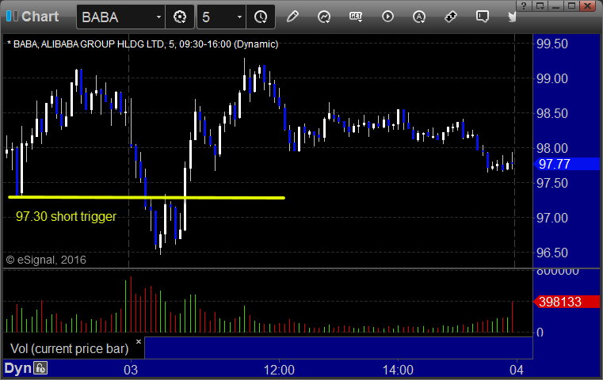Expand the BABA symbol dropdown arrow

click(x=158, y=17)
